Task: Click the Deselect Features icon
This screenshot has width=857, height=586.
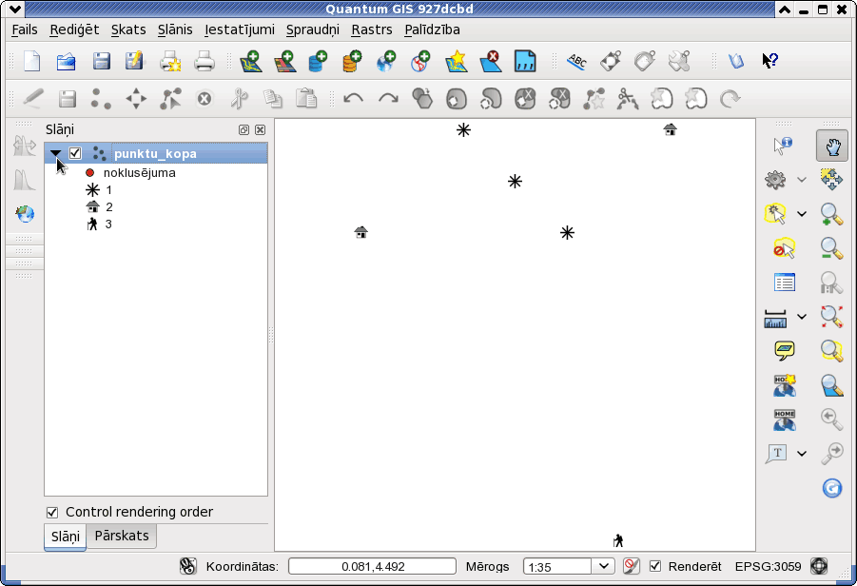Action: click(x=785, y=248)
